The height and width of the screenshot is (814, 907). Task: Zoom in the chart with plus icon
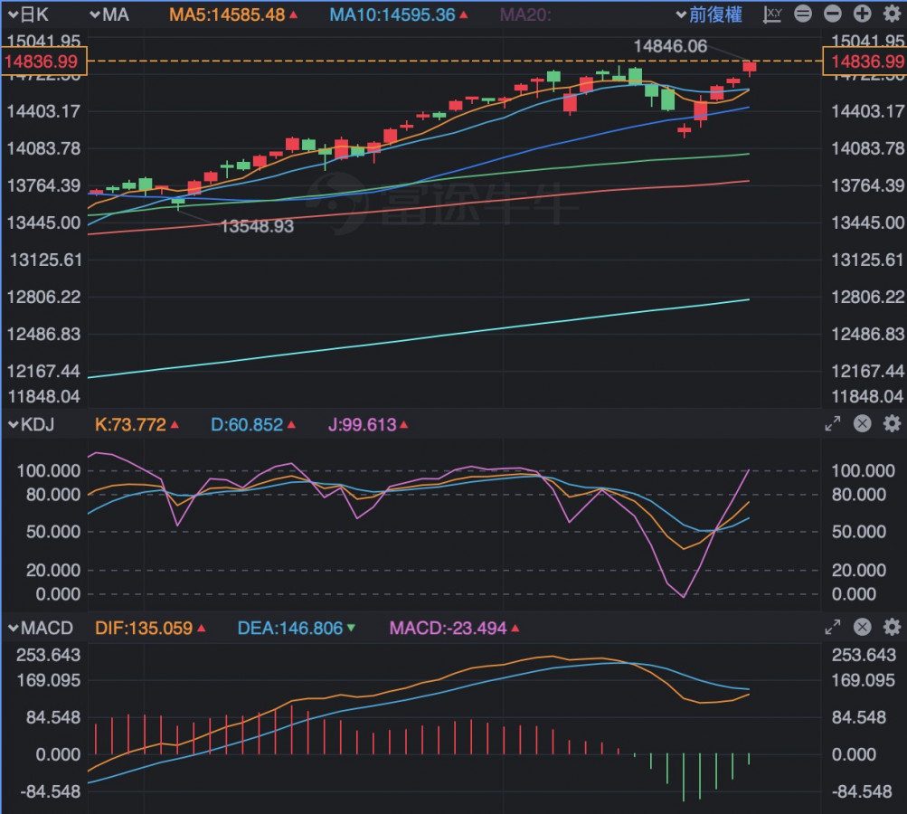(863, 14)
